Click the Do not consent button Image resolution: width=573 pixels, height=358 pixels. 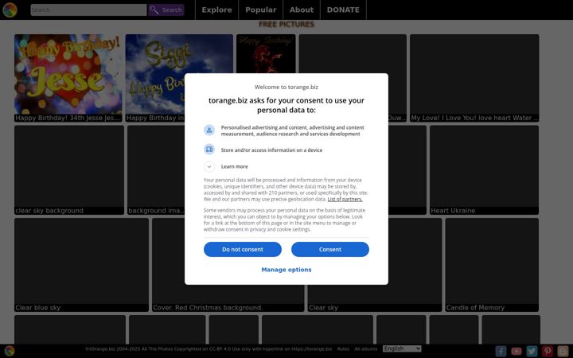243,249
